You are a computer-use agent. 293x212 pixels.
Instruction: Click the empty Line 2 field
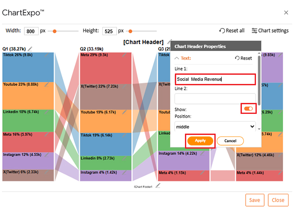pos(215,99)
